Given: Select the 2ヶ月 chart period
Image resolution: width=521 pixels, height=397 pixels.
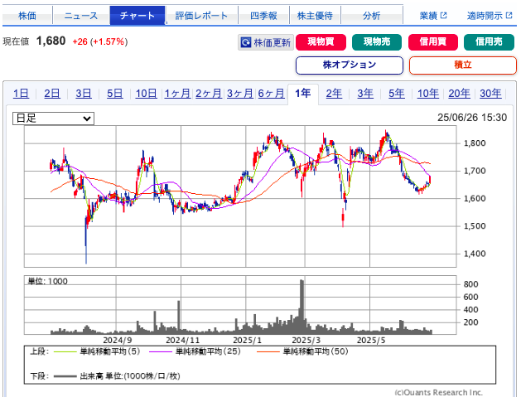Looking at the screenshot, I should coord(209,94).
